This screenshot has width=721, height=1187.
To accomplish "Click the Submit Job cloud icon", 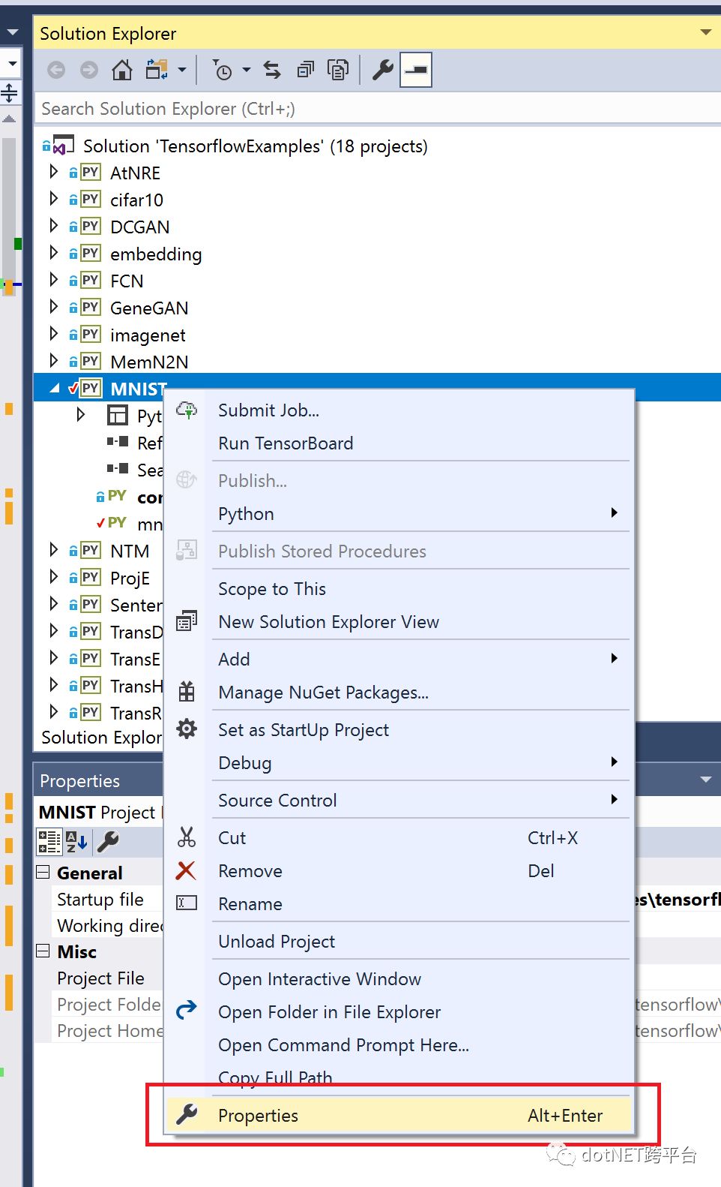I will tap(187, 410).
